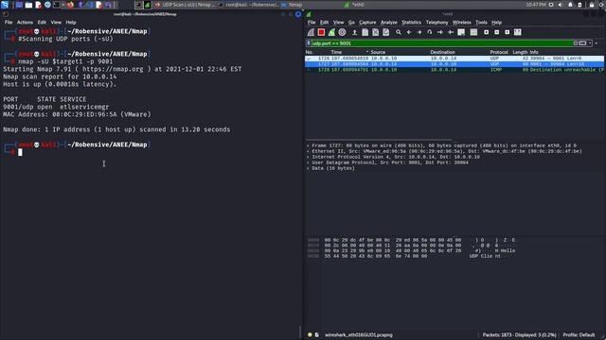The image size is (606, 340).
Task: Open the terminal File menu
Action: (x=9, y=23)
